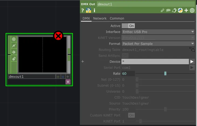The image size is (197, 126).
Task: Click the target circle icon in header
Action: point(192,10)
